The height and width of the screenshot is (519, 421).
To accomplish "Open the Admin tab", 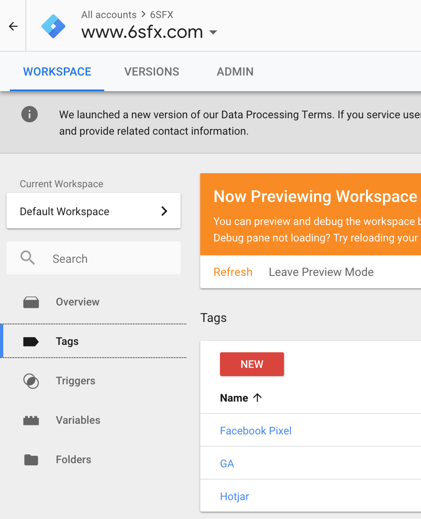I will tap(235, 71).
